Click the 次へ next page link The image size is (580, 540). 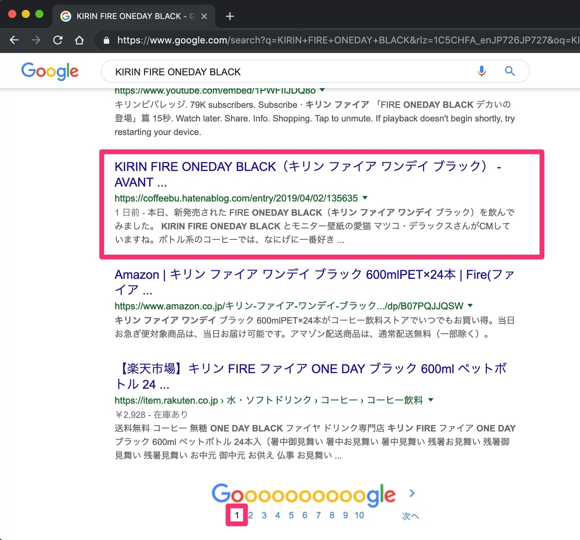[410, 516]
